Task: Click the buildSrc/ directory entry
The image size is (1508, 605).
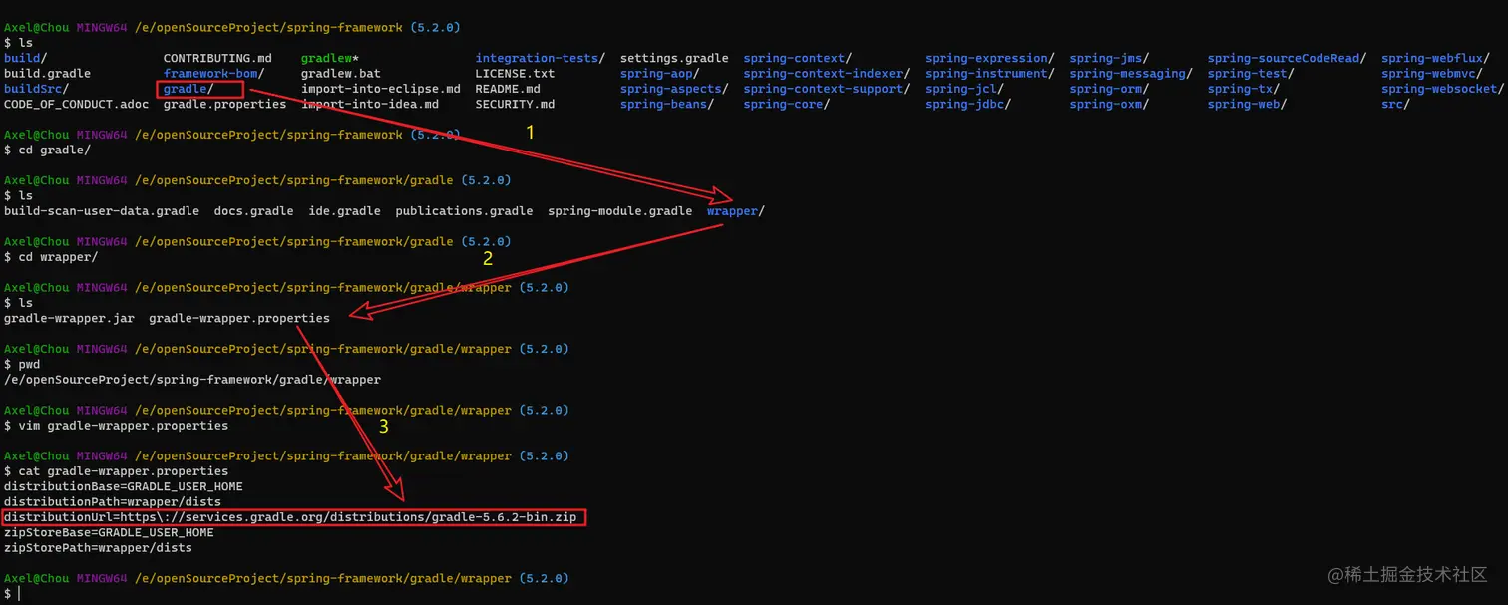Action: pos(36,89)
